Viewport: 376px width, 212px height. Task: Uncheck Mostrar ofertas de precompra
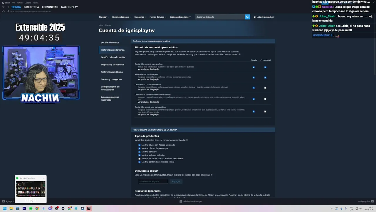pyautogui.click(x=140, y=148)
